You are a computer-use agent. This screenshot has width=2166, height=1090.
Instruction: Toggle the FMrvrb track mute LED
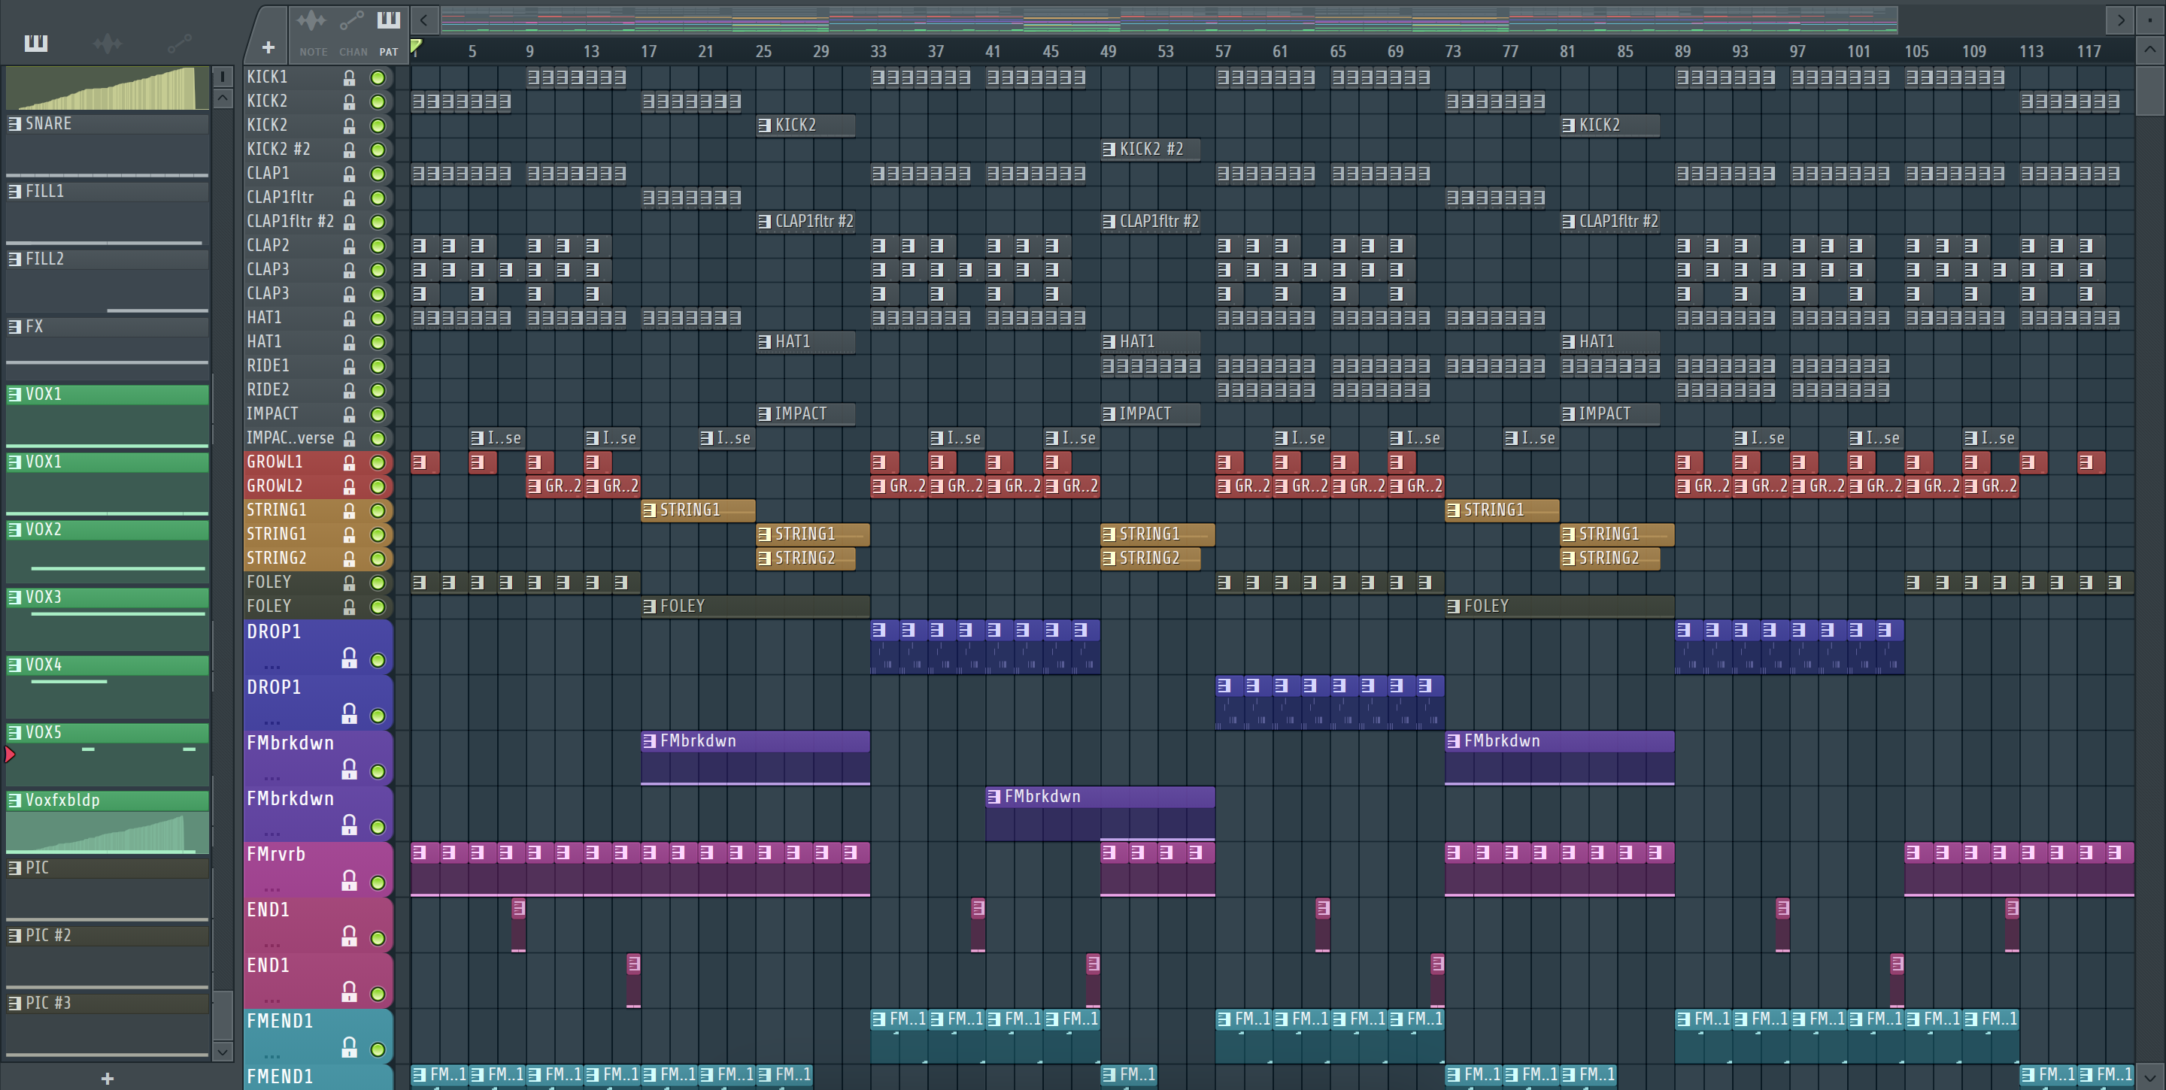(x=378, y=883)
